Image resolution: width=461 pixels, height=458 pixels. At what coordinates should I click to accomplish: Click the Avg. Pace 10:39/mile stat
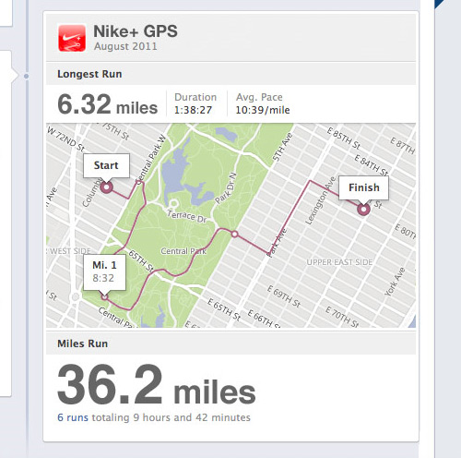(x=263, y=103)
